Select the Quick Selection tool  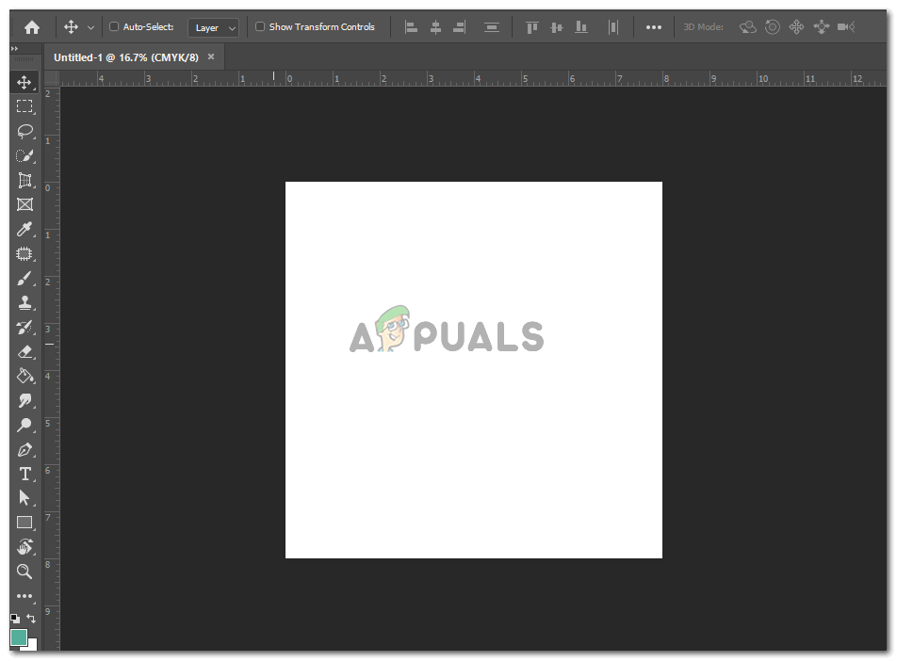click(x=24, y=155)
